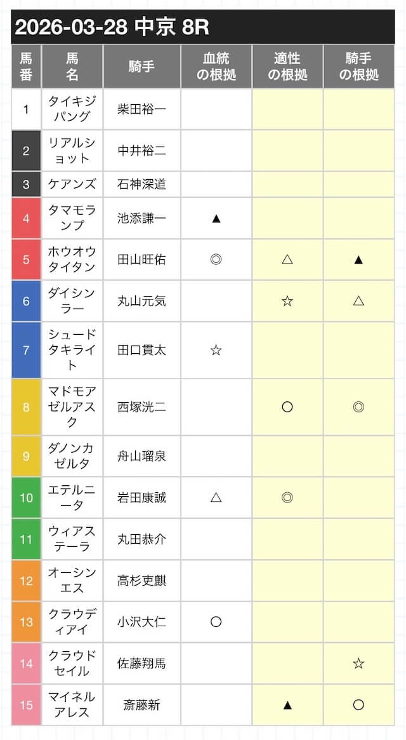
Task: Click horse name ダノンカゼルタ
Action: (x=72, y=456)
